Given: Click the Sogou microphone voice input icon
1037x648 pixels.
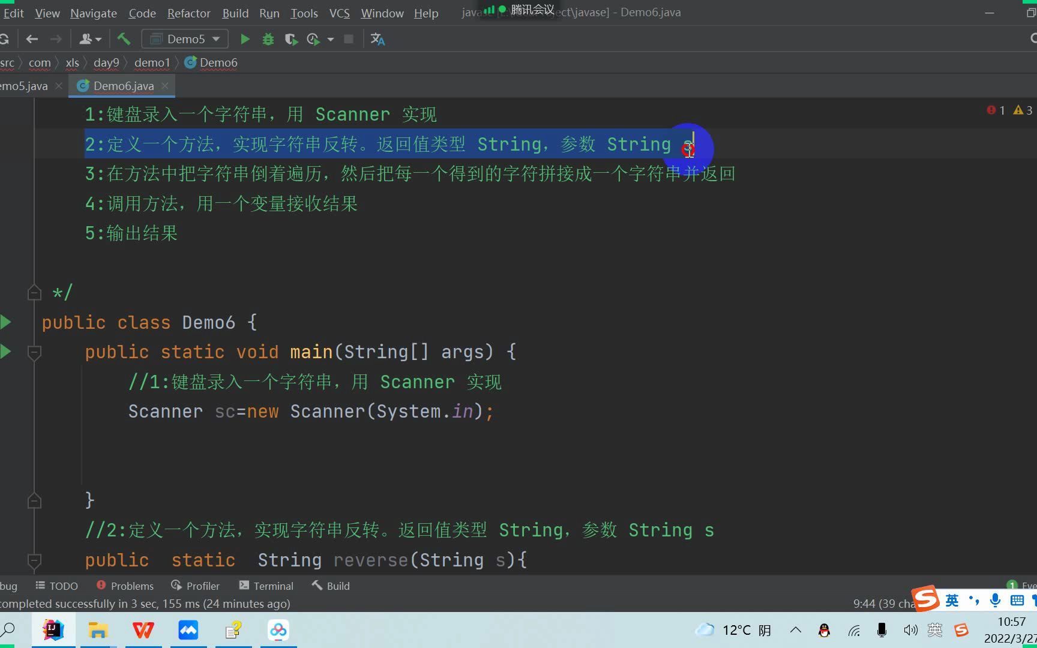Looking at the screenshot, I should click(x=996, y=600).
